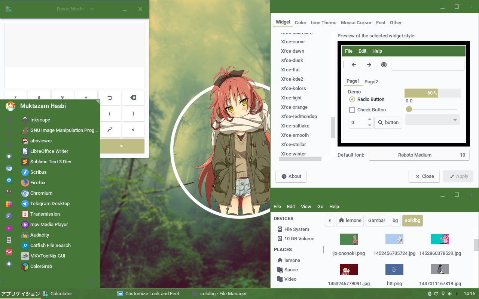Click the forward arrow in widget preview
The image size is (479, 299).
tap(369, 65)
